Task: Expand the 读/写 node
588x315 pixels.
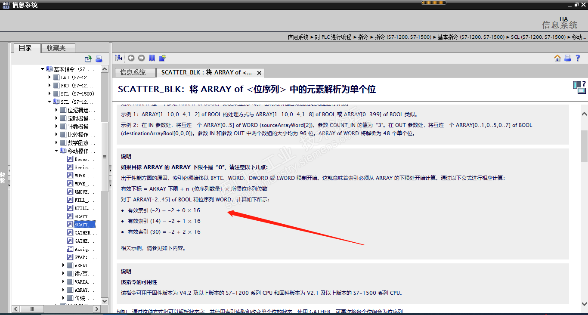Action: [63, 274]
